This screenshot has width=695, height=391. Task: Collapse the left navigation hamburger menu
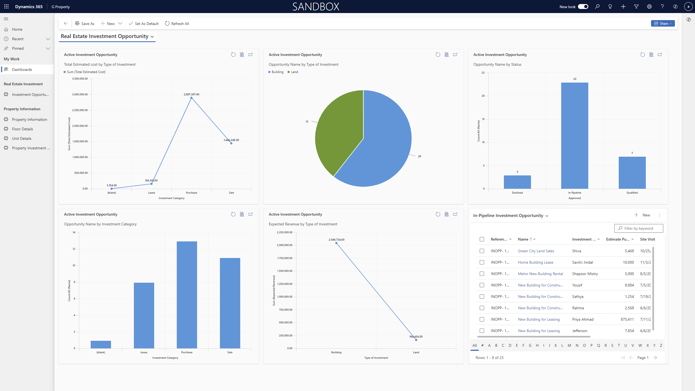(x=6, y=19)
